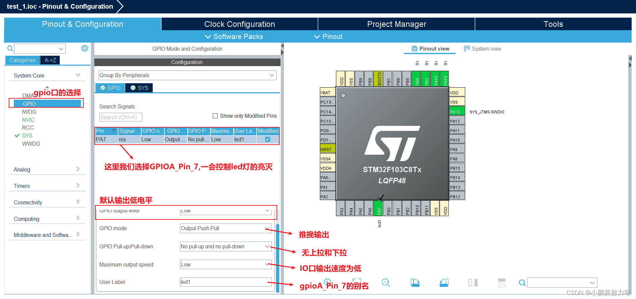
Task: Select the PA3 pin on chip
Action: [340, 208]
